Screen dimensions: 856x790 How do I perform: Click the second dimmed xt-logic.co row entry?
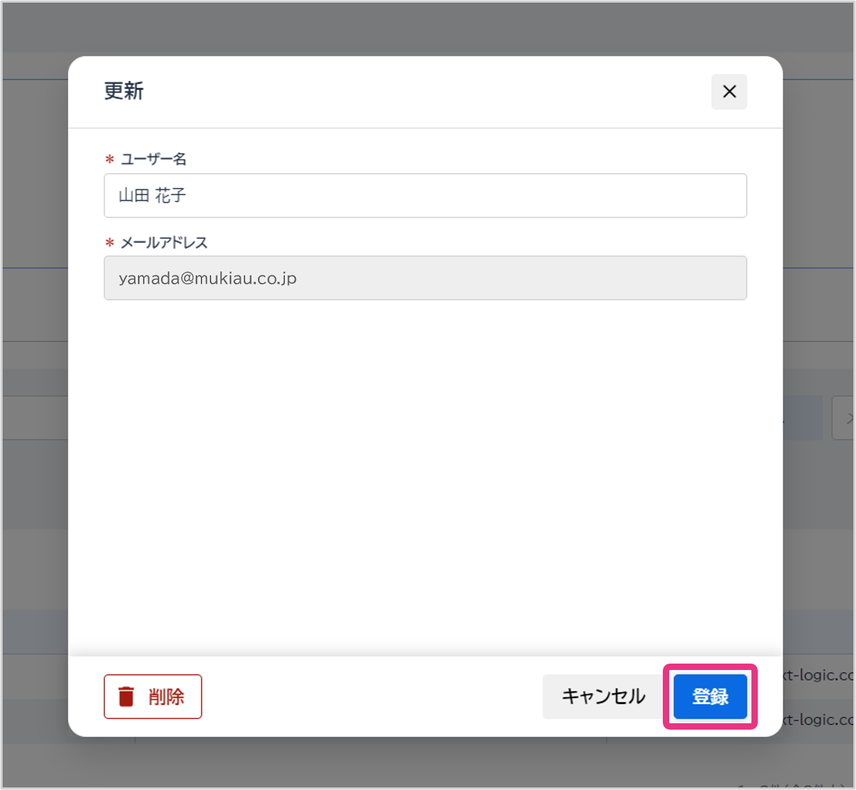(x=818, y=720)
